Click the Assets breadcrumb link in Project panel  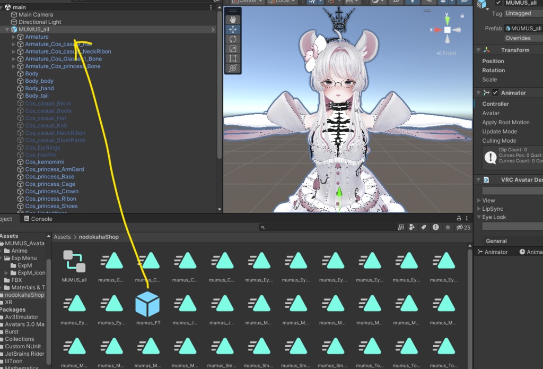tap(62, 237)
